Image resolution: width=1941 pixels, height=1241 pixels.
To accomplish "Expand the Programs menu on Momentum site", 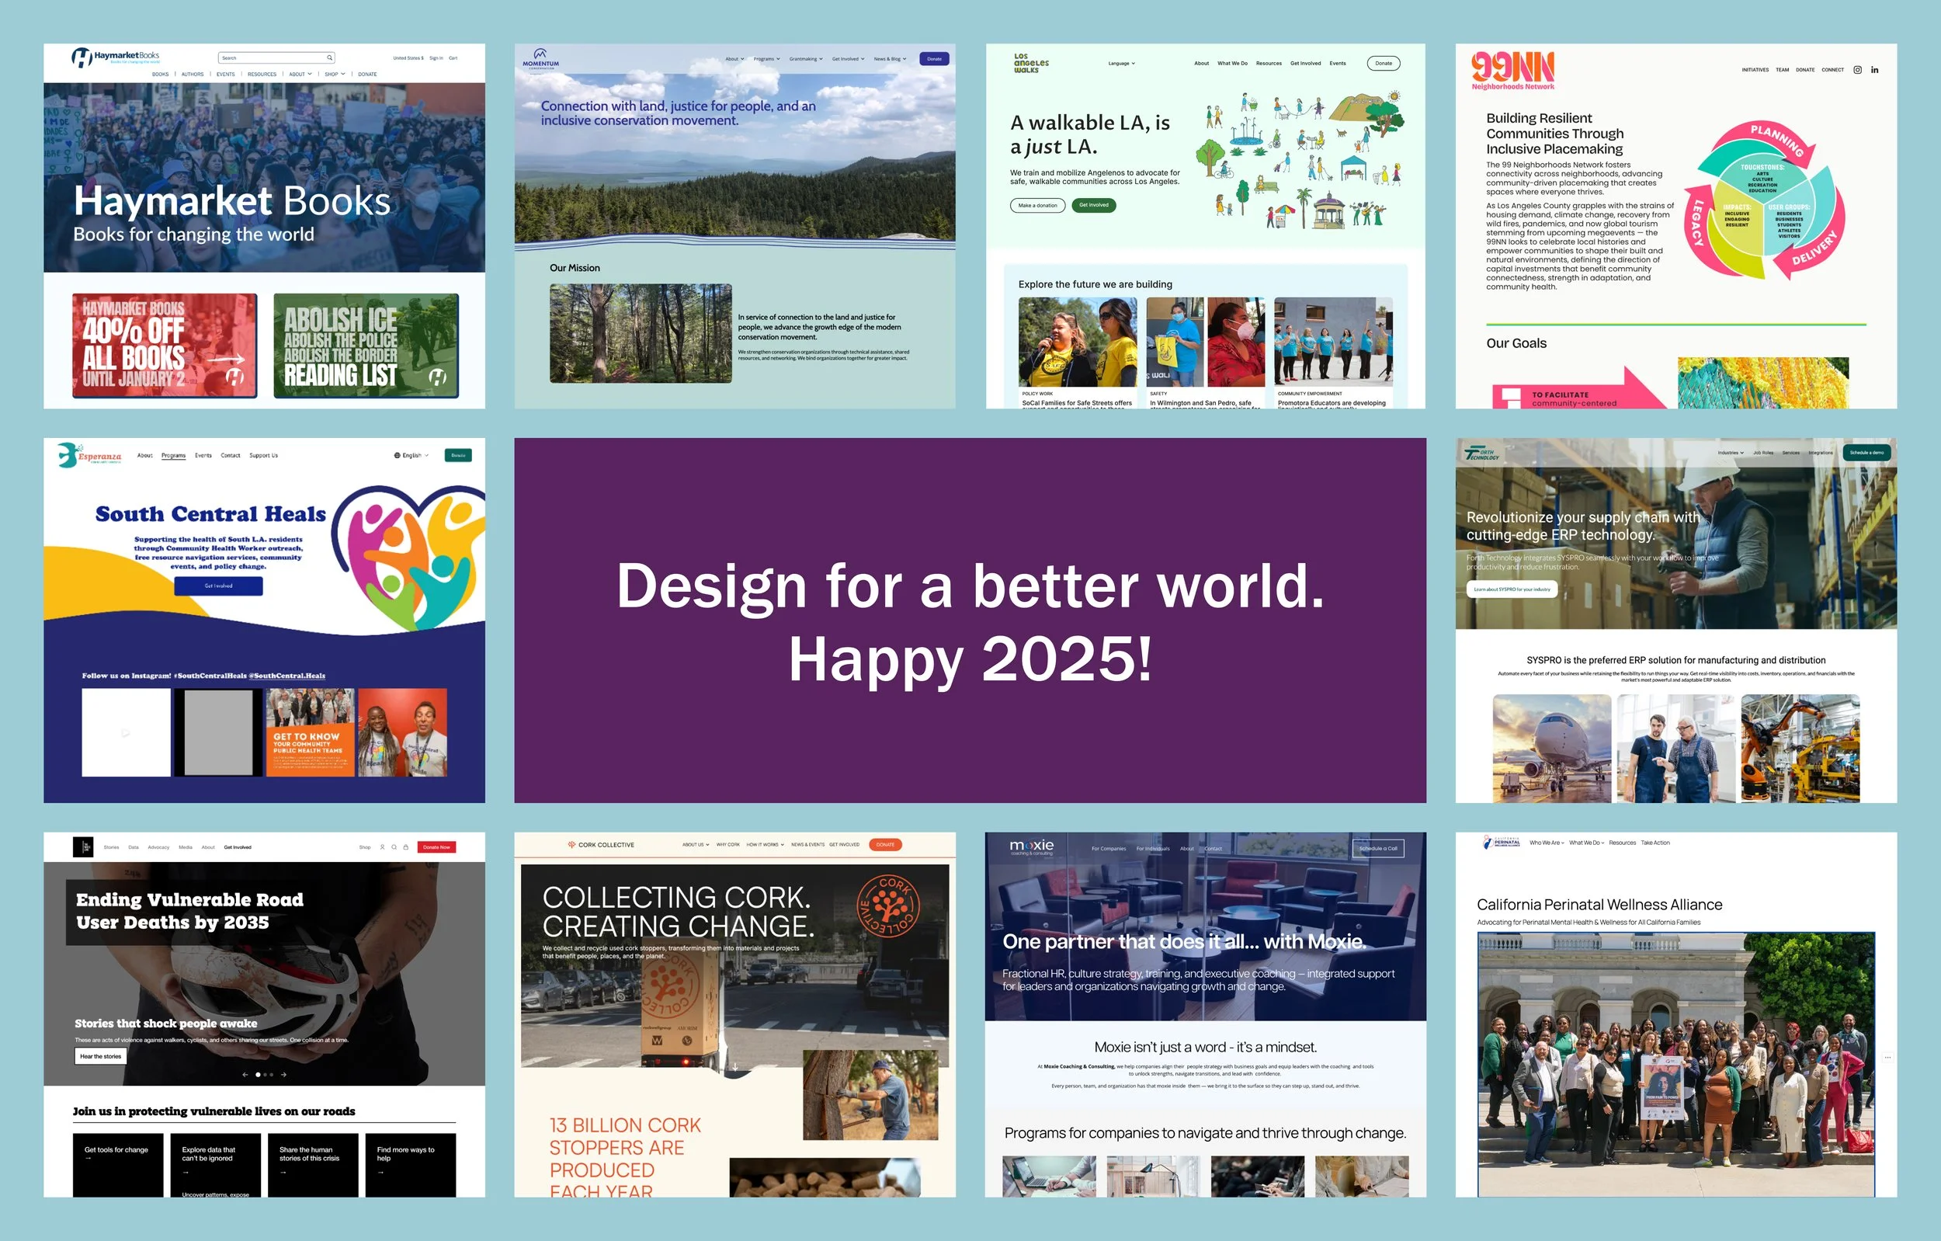I will 766,59.
